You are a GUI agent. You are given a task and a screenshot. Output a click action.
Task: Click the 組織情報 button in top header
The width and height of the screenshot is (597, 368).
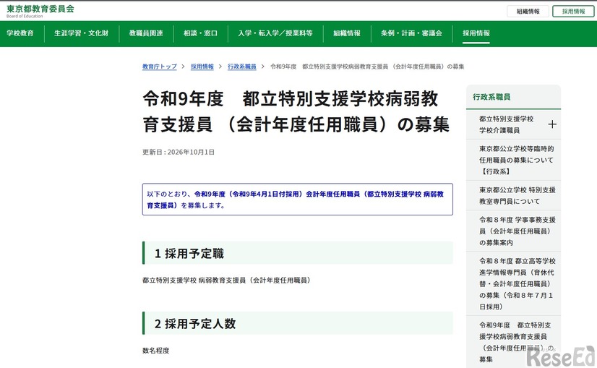click(x=528, y=12)
